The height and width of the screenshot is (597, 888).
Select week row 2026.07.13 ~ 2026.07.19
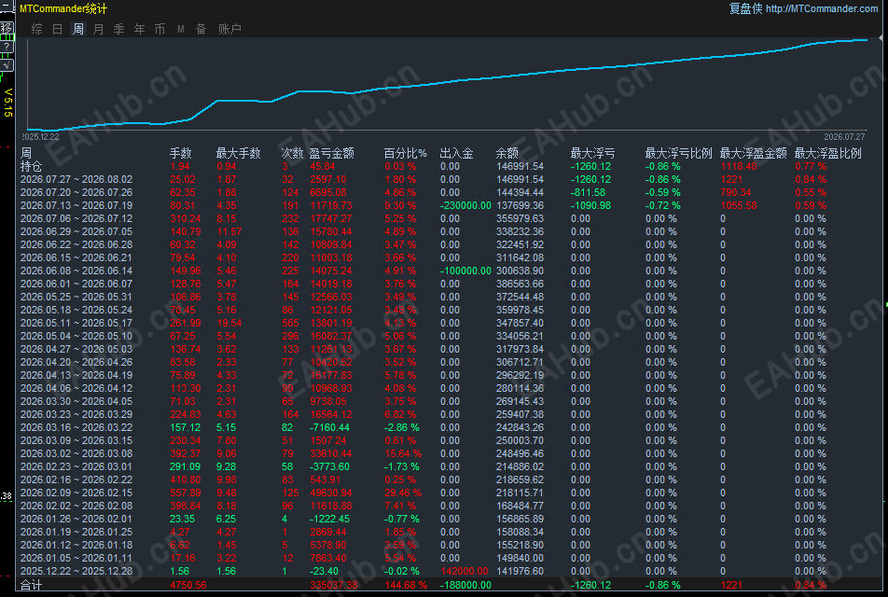pos(76,205)
